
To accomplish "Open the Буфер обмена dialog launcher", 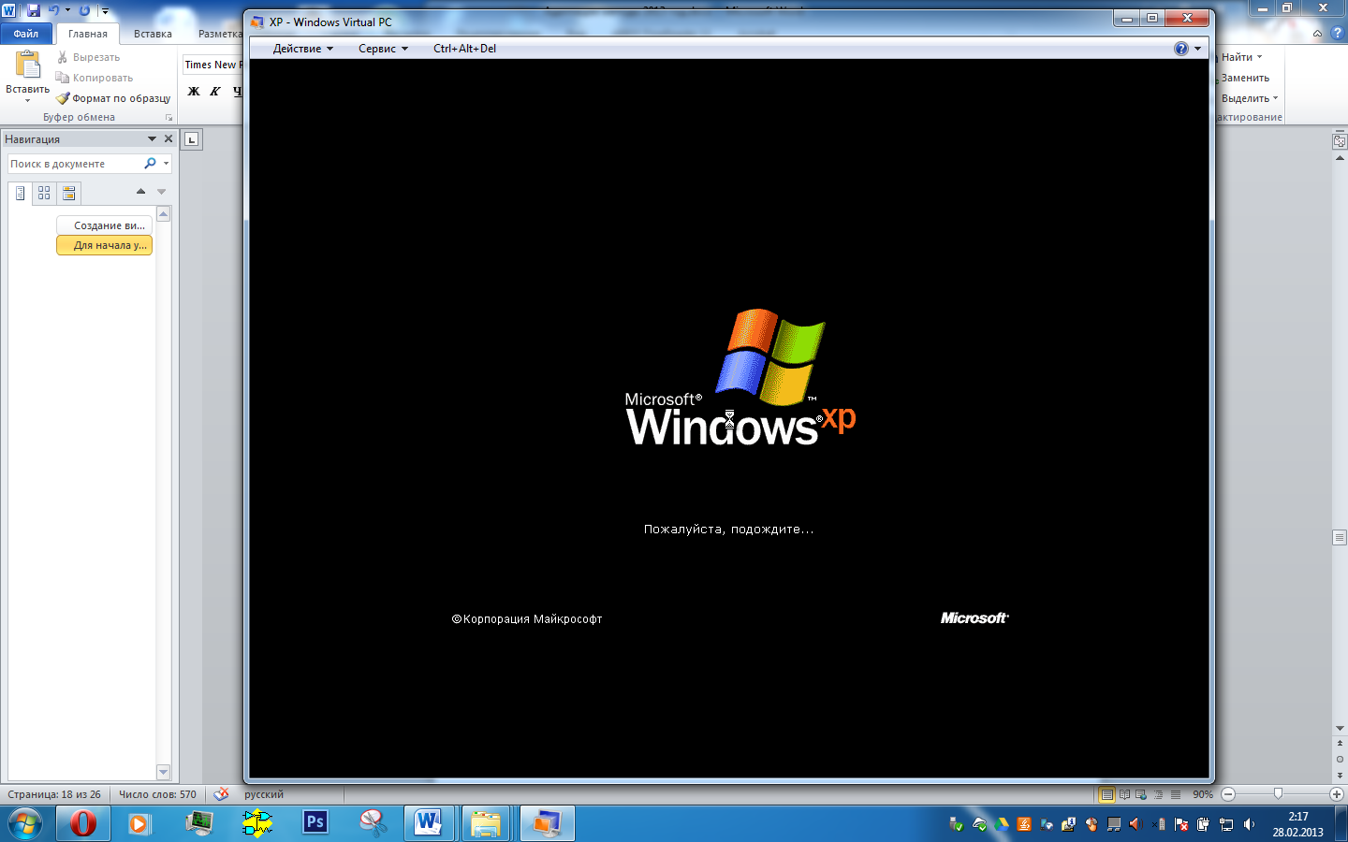I will click(x=168, y=118).
